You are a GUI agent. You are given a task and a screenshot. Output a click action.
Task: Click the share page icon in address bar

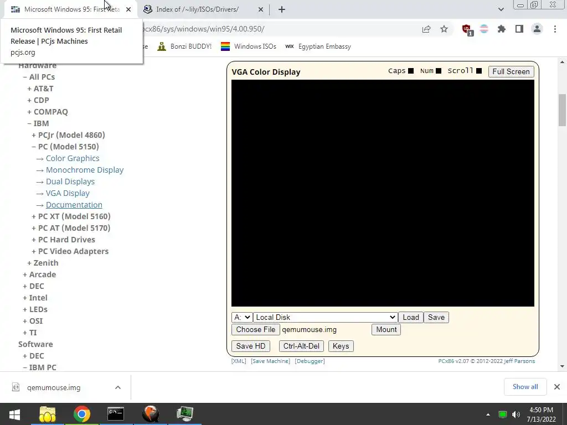click(426, 29)
